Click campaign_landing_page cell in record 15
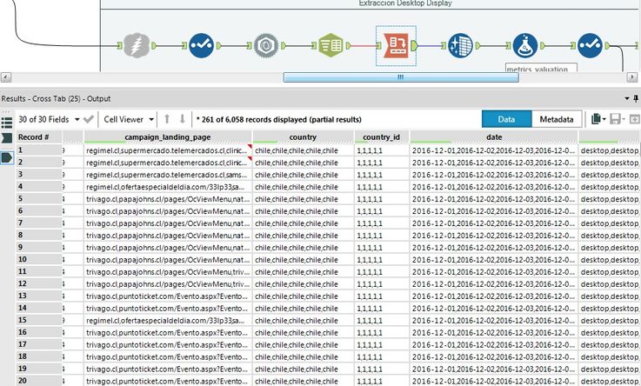The height and width of the screenshot is (386, 641). pyautogui.click(x=168, y=320)
